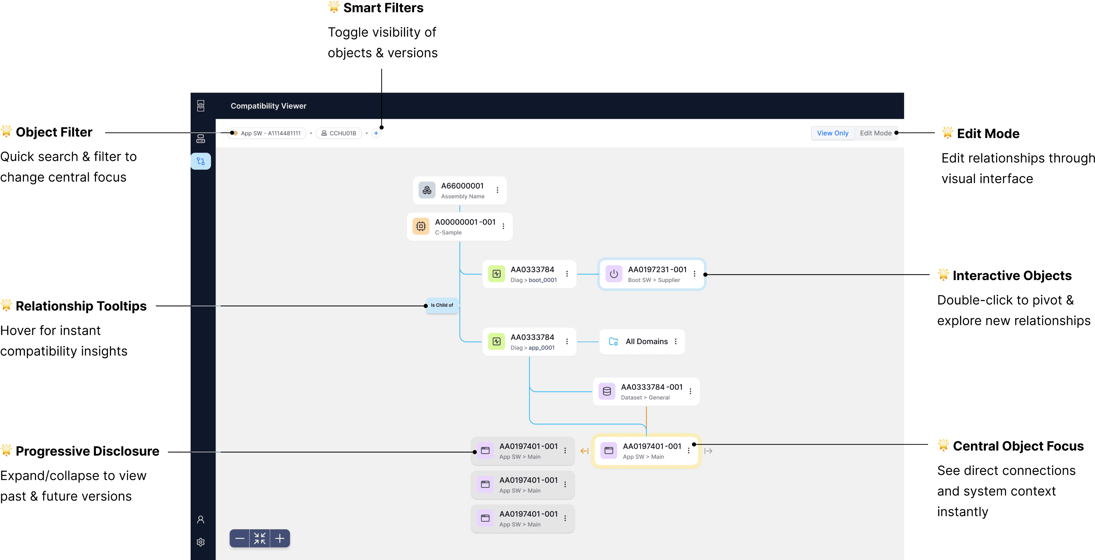The width and height of the screenshot is (1095, 560).
Task: Open settings gear in sidebar
Action: [x=201, y=542]
